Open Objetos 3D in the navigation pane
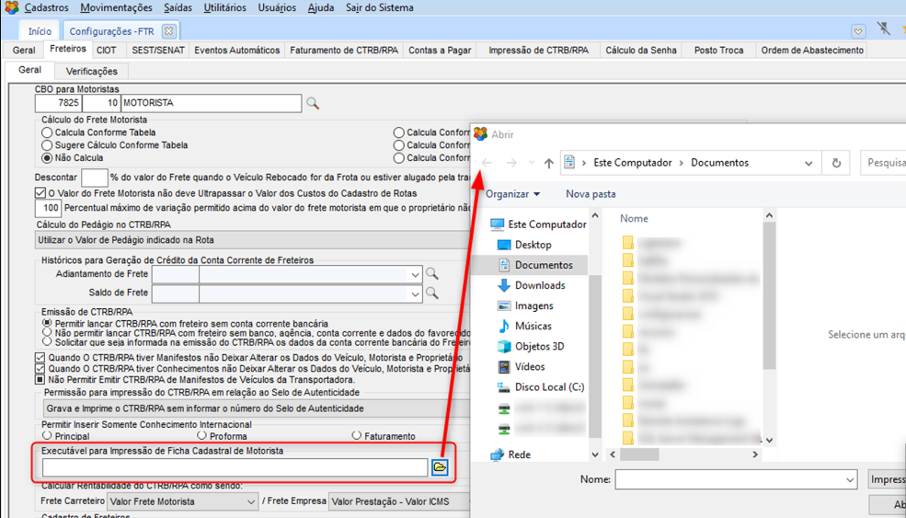The height and width of the screenshot is (518, 906). [x=531, y=346]
